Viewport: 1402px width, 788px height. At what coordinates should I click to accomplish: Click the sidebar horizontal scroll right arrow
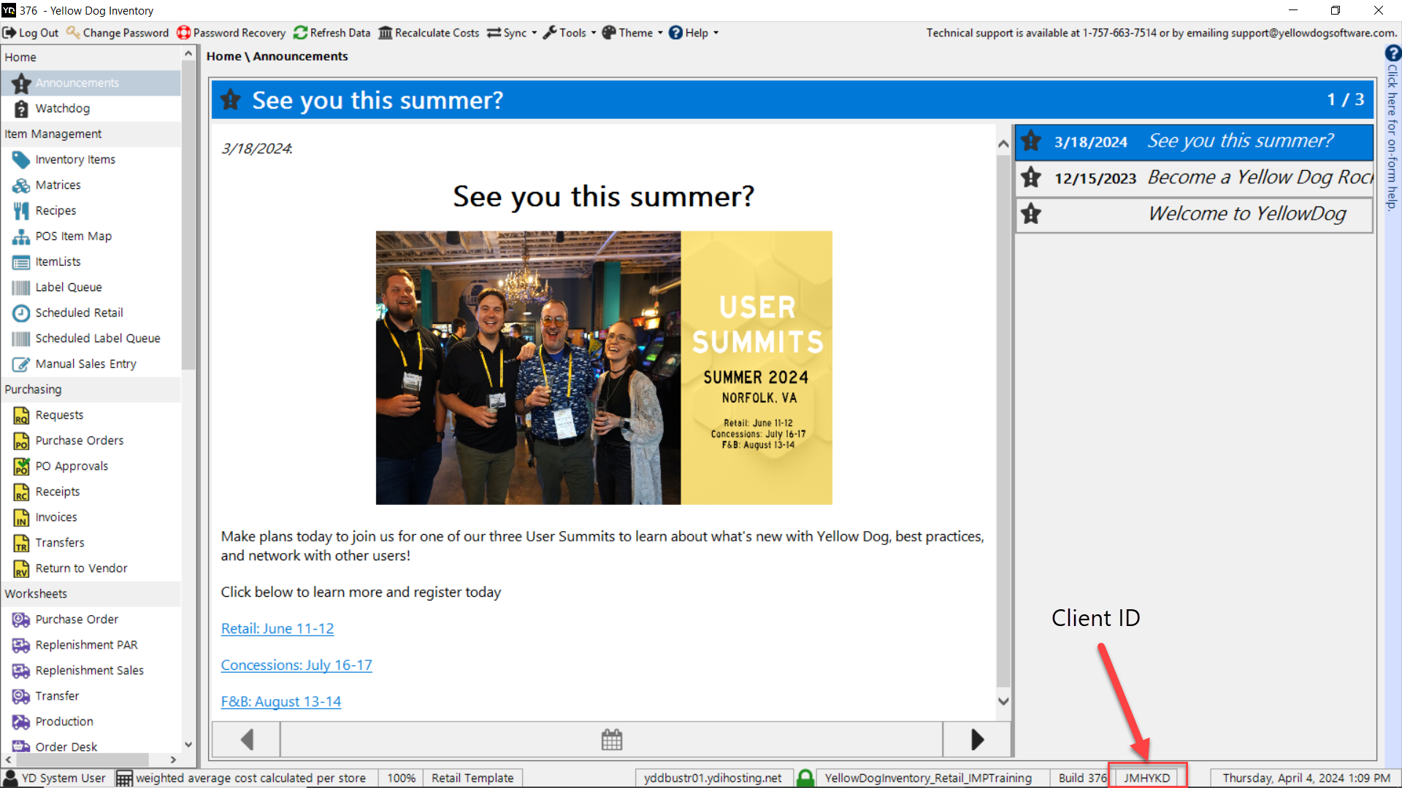pos(173,760)
